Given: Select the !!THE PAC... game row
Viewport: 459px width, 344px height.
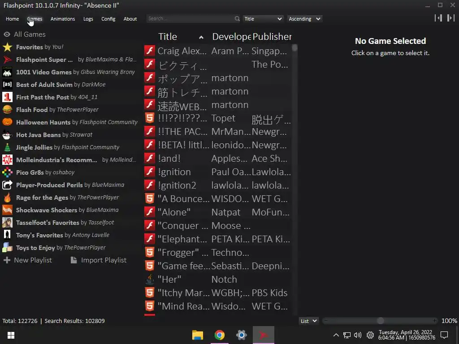Looking at the screenshot, I should [218, 131].
